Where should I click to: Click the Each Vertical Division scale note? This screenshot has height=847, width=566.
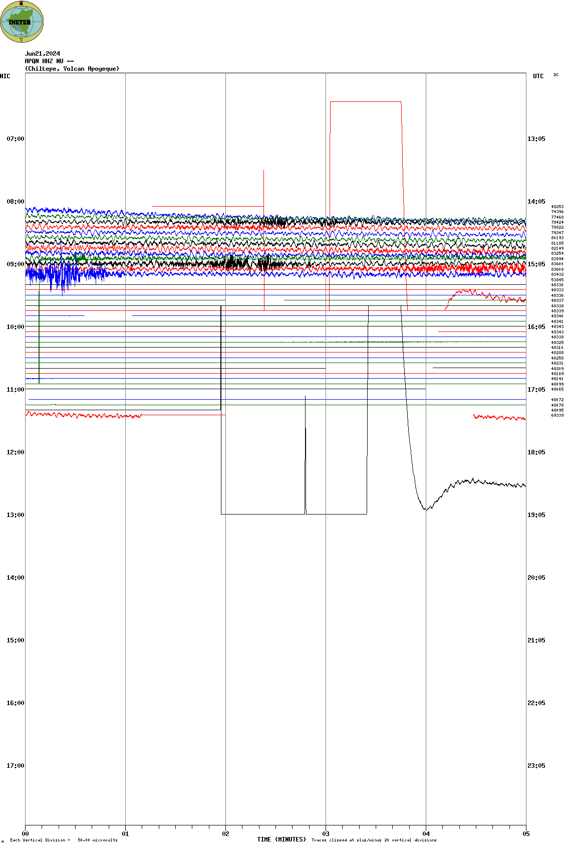point(64,840)
